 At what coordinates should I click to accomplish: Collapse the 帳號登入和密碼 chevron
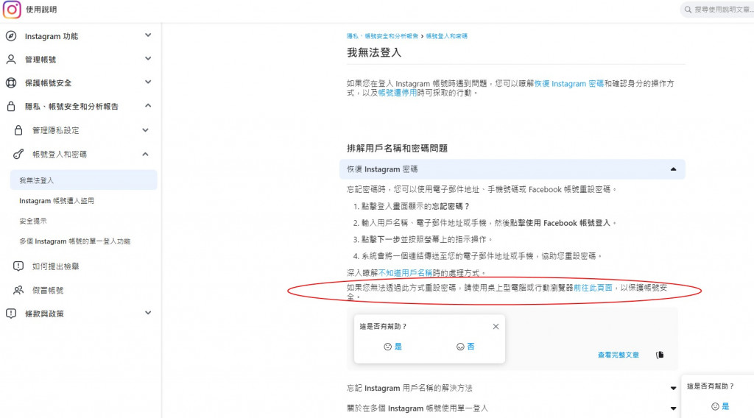145,155
